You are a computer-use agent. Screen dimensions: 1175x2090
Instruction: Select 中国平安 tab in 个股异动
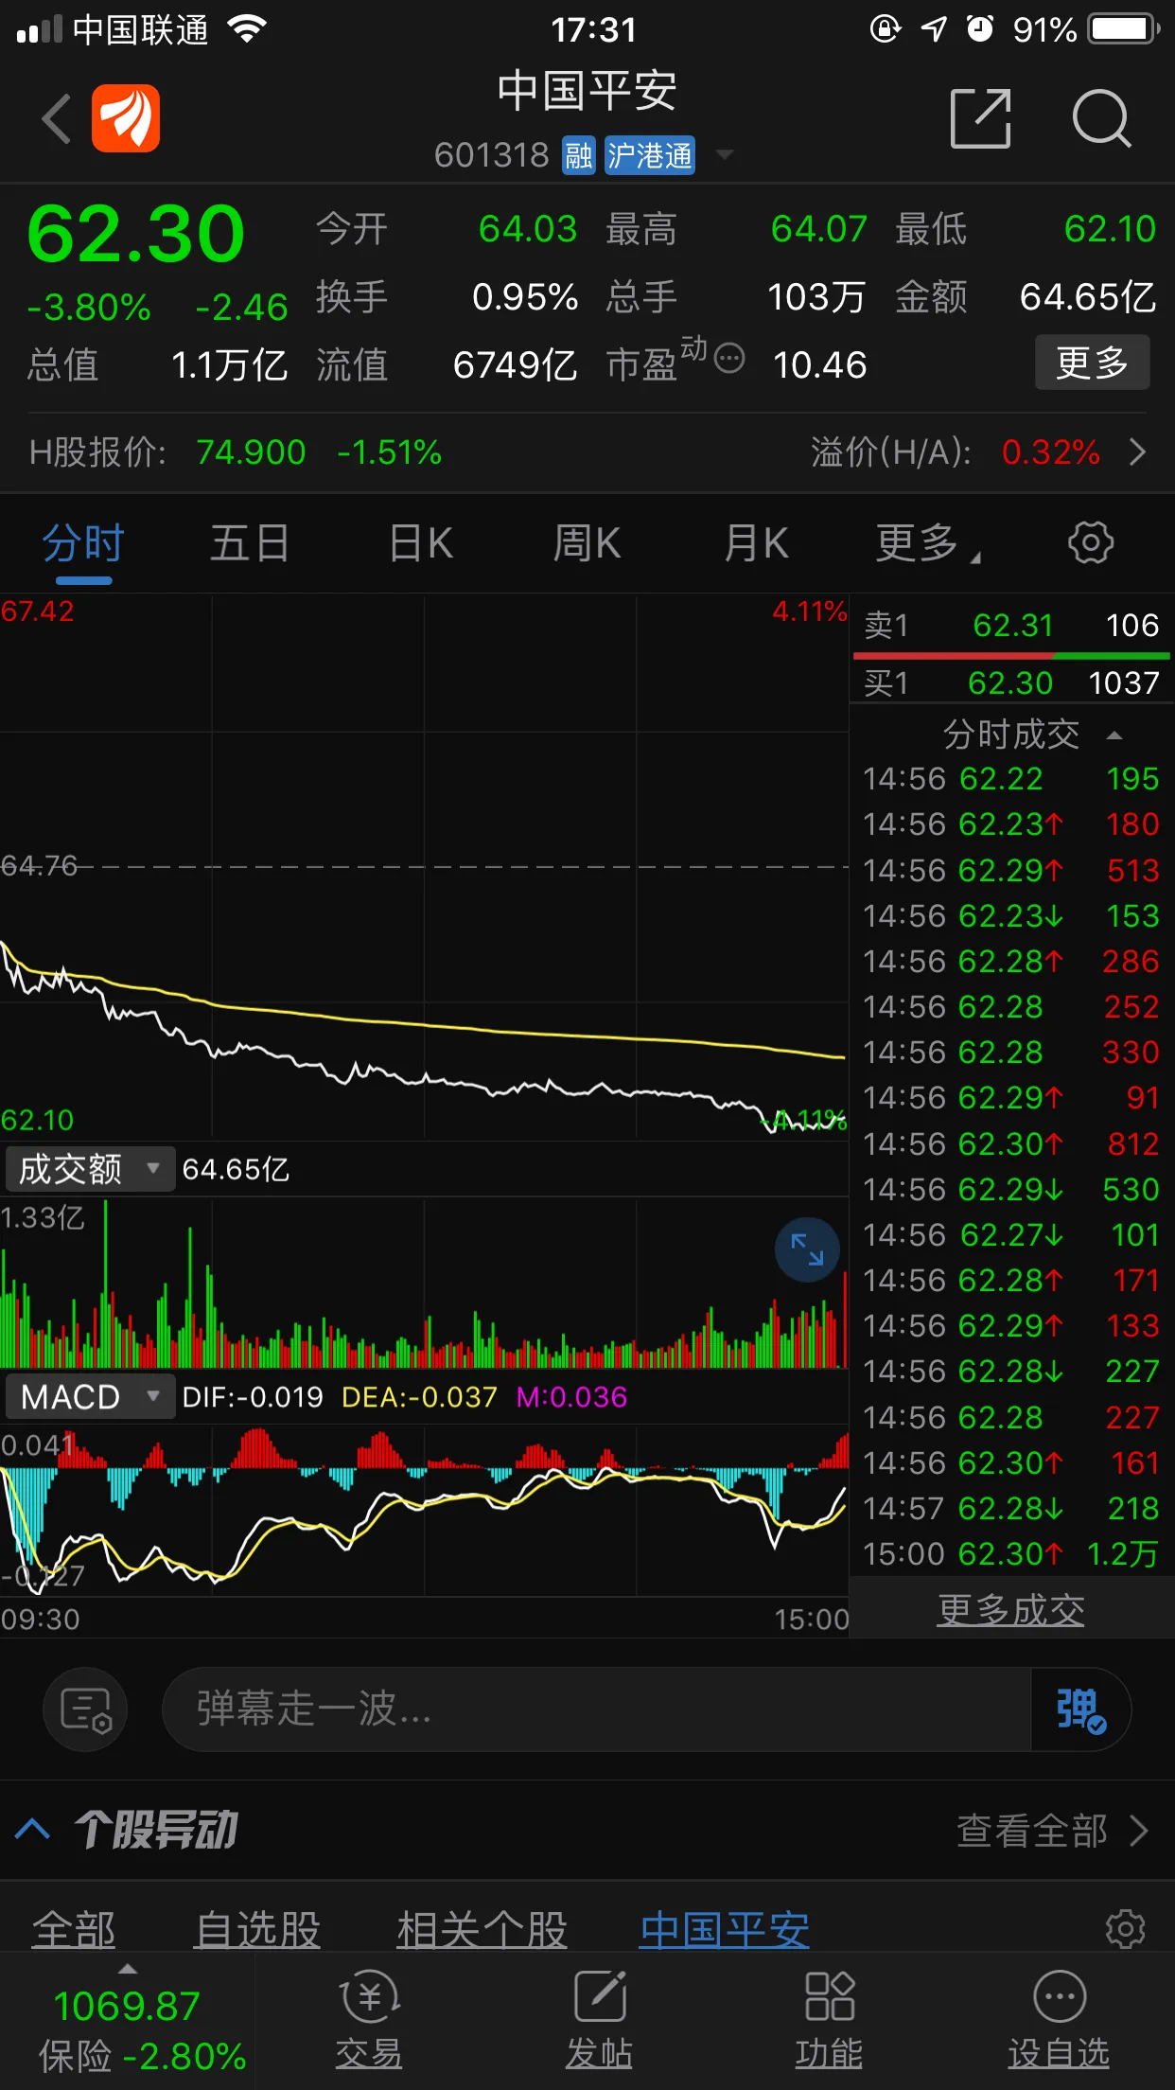point(725,1930)
